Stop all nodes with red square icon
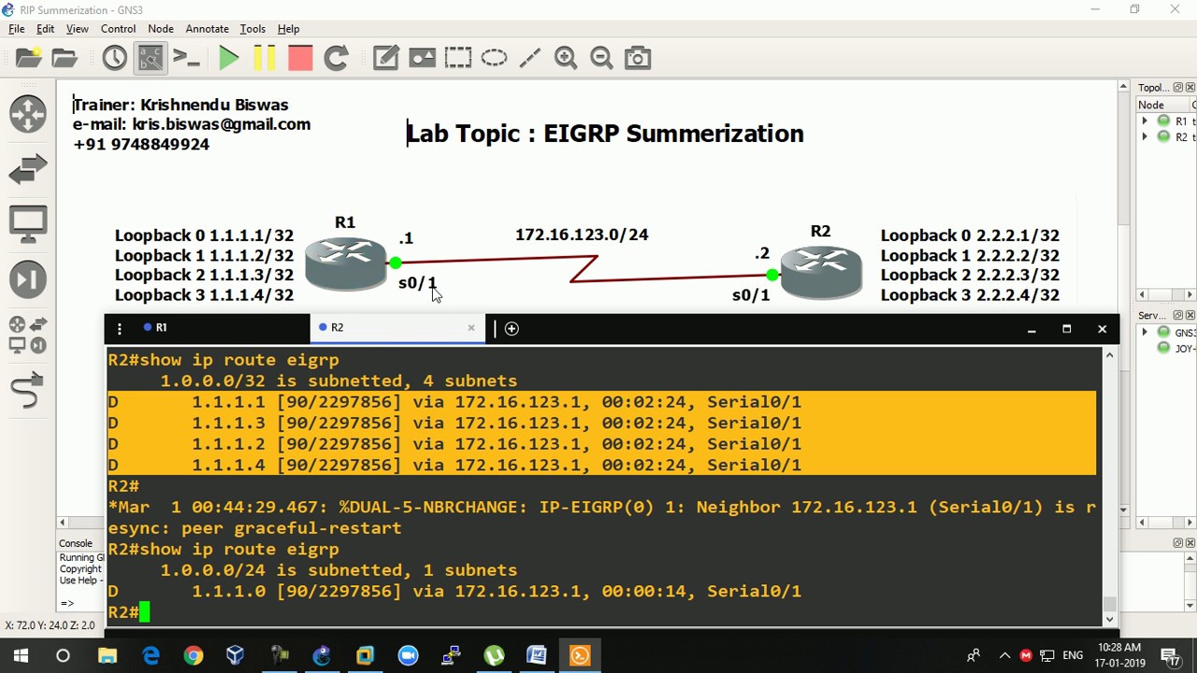 [300, 58]
